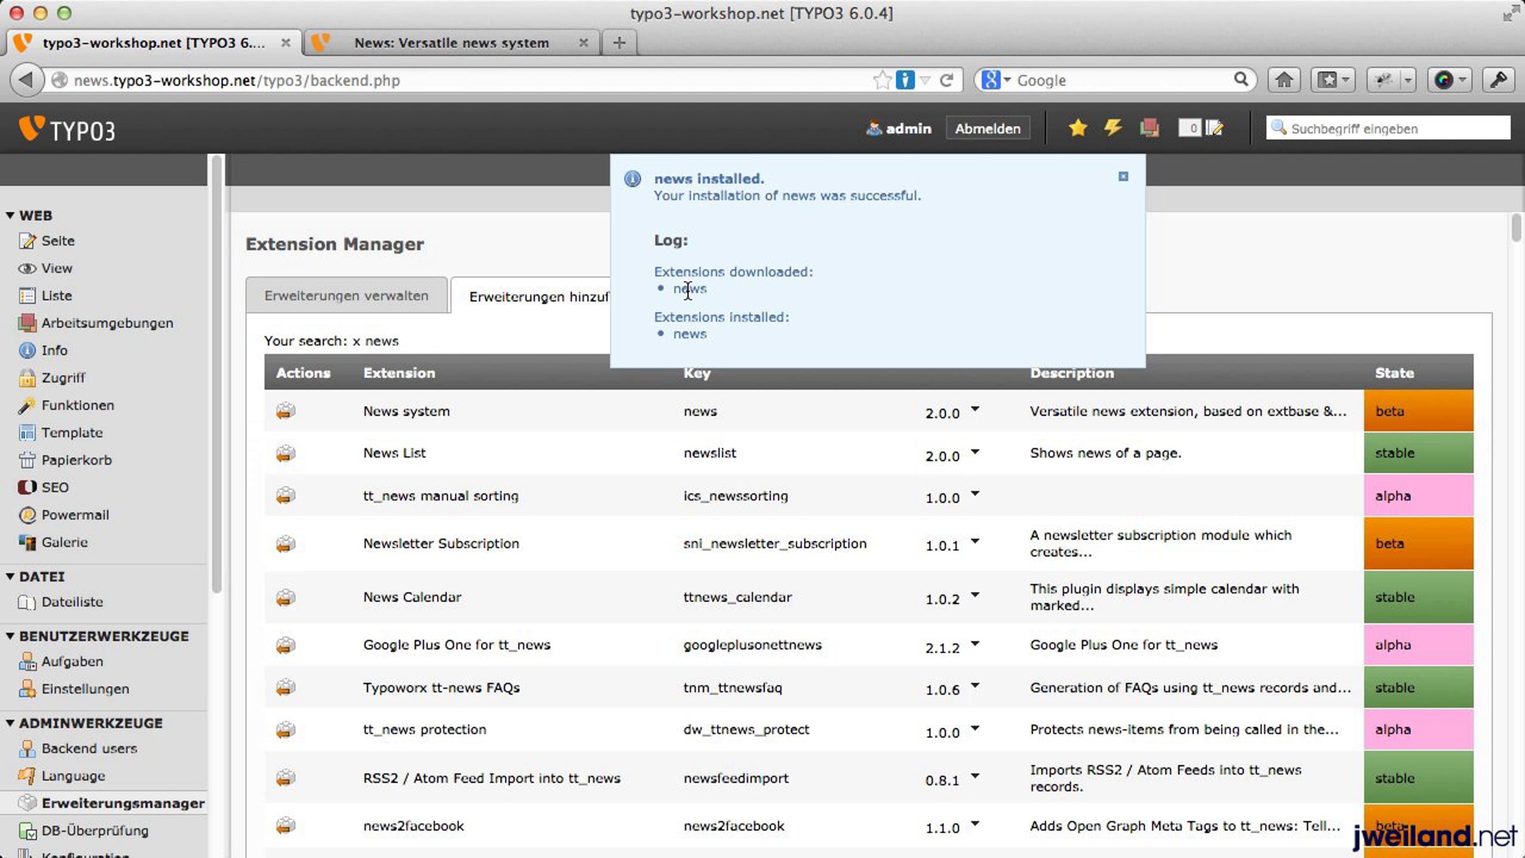The width and height of the screenshot is (1525, 858).
Task: Open version dropdown for sni_newsletter_subscription
Action: [x=975, y=541]
